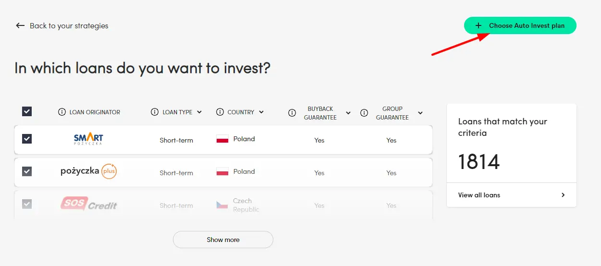
Task: Open the Country filter dropdown
Action: (x=261, y=112)
